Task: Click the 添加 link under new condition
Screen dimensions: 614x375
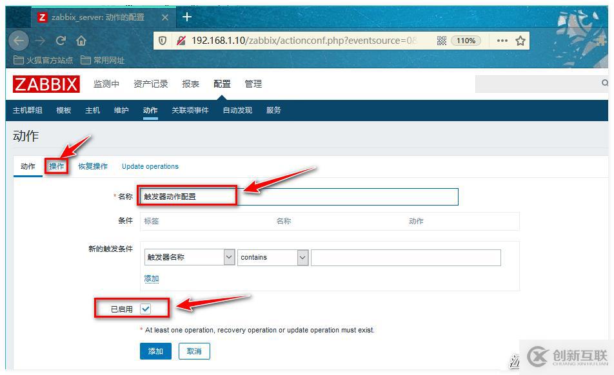Action: 152,279
